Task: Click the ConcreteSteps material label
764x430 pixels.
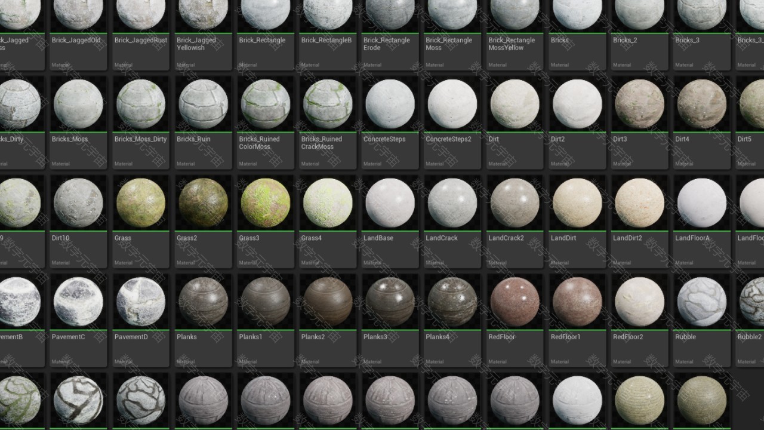Action: [384, 139]
